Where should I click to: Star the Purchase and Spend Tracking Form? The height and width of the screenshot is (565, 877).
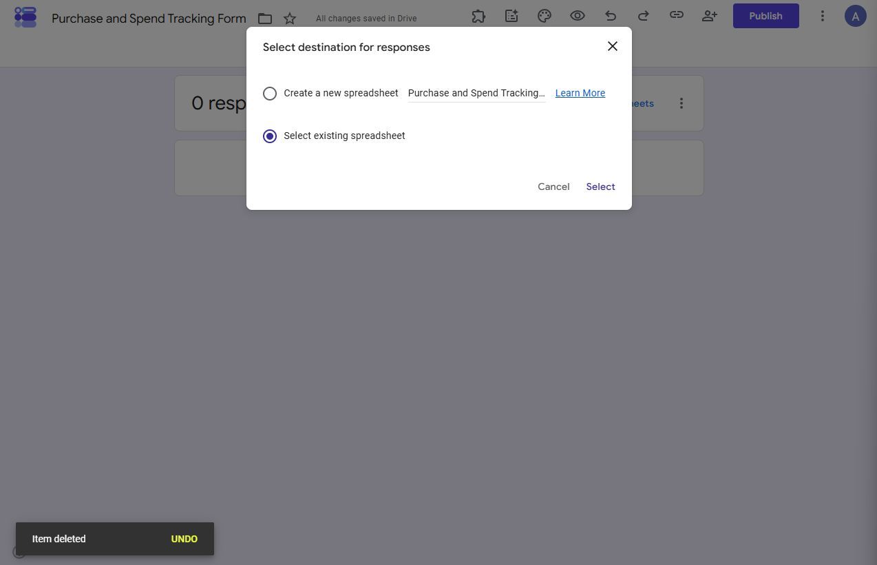click(290, 19)
